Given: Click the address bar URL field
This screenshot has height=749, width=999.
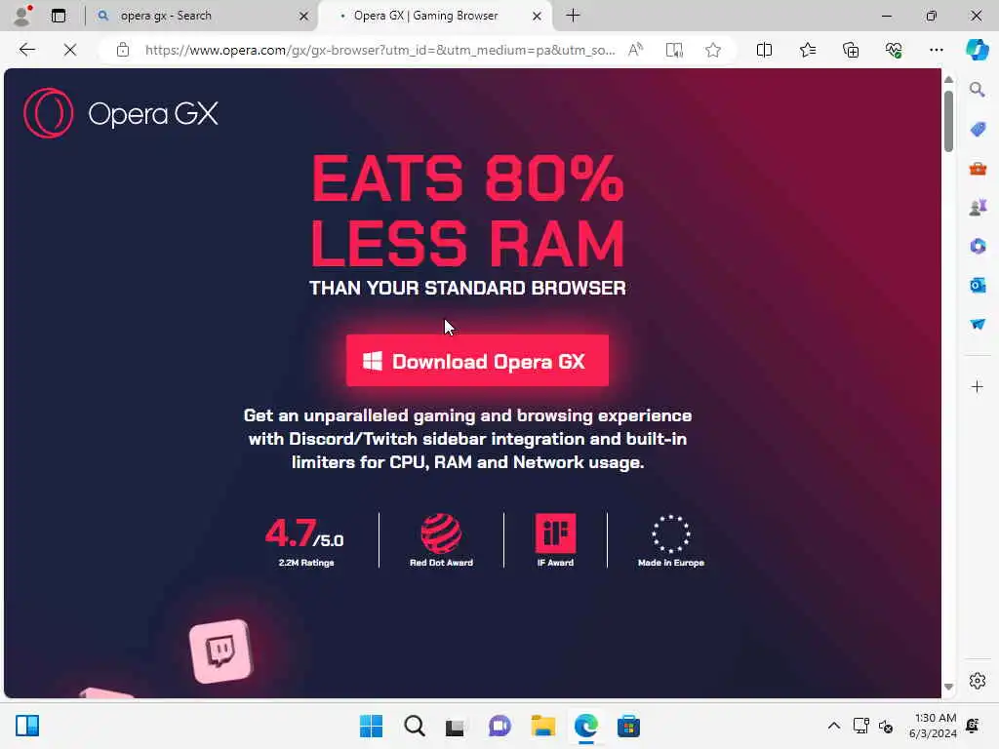Looking at the screenshot, I should (x=380, y=50).
